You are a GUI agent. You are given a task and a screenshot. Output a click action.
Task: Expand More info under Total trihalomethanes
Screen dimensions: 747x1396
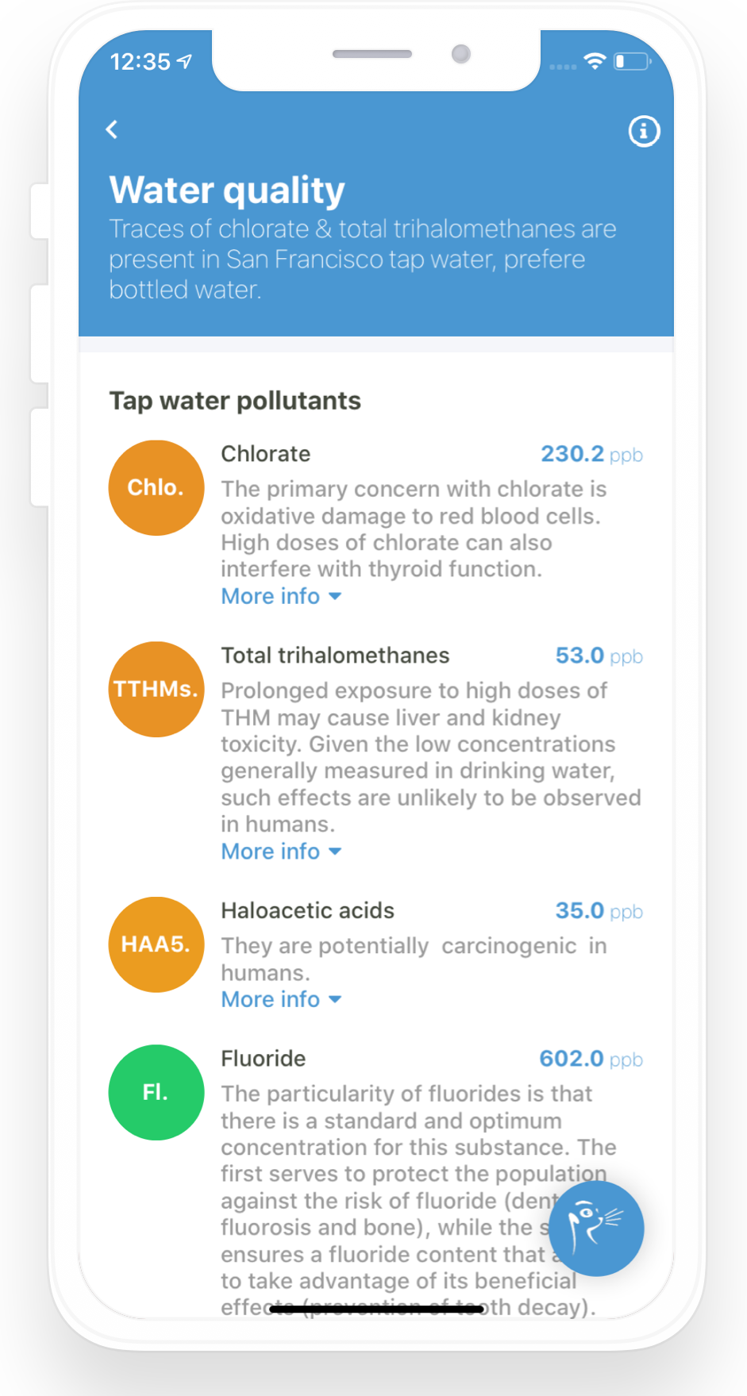point(281,851)
